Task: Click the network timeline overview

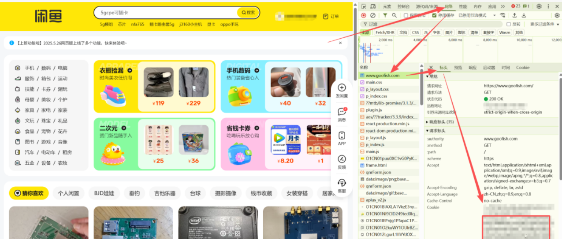Action: (x=460, y=50)
